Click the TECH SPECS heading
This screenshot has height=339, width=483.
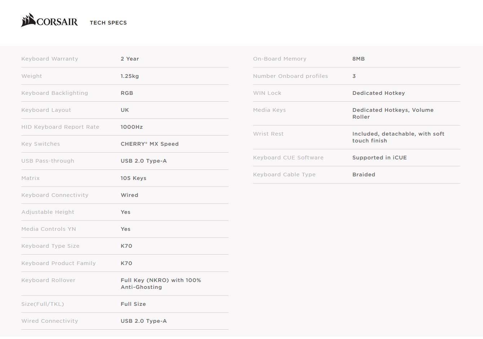108,23
